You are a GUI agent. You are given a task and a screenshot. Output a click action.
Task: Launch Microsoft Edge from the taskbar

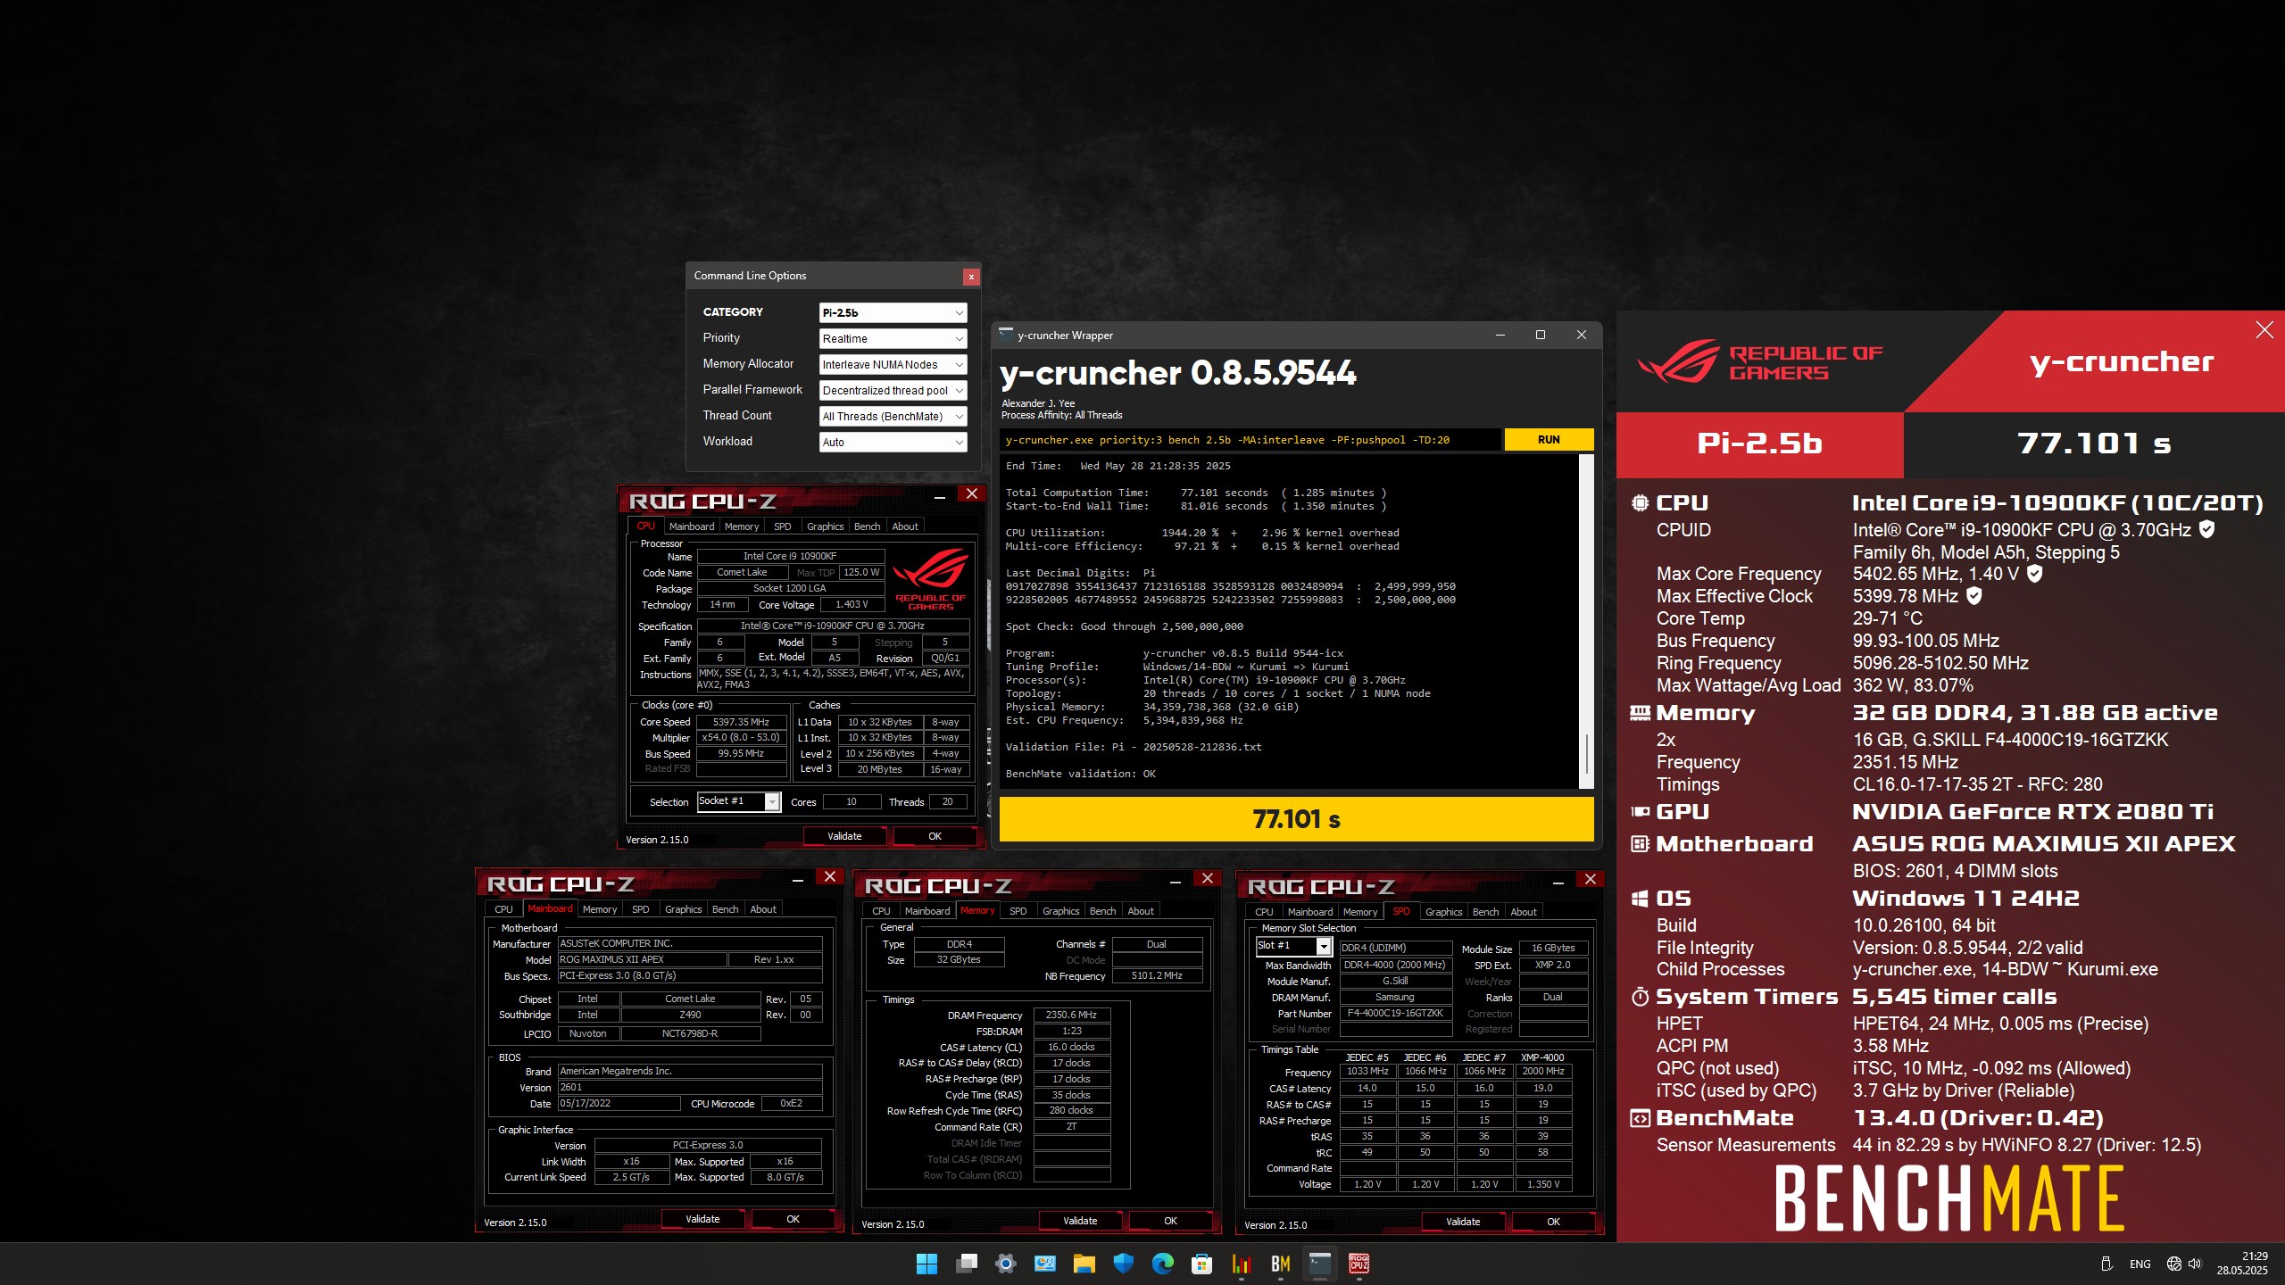(x=1162, y=1264)
